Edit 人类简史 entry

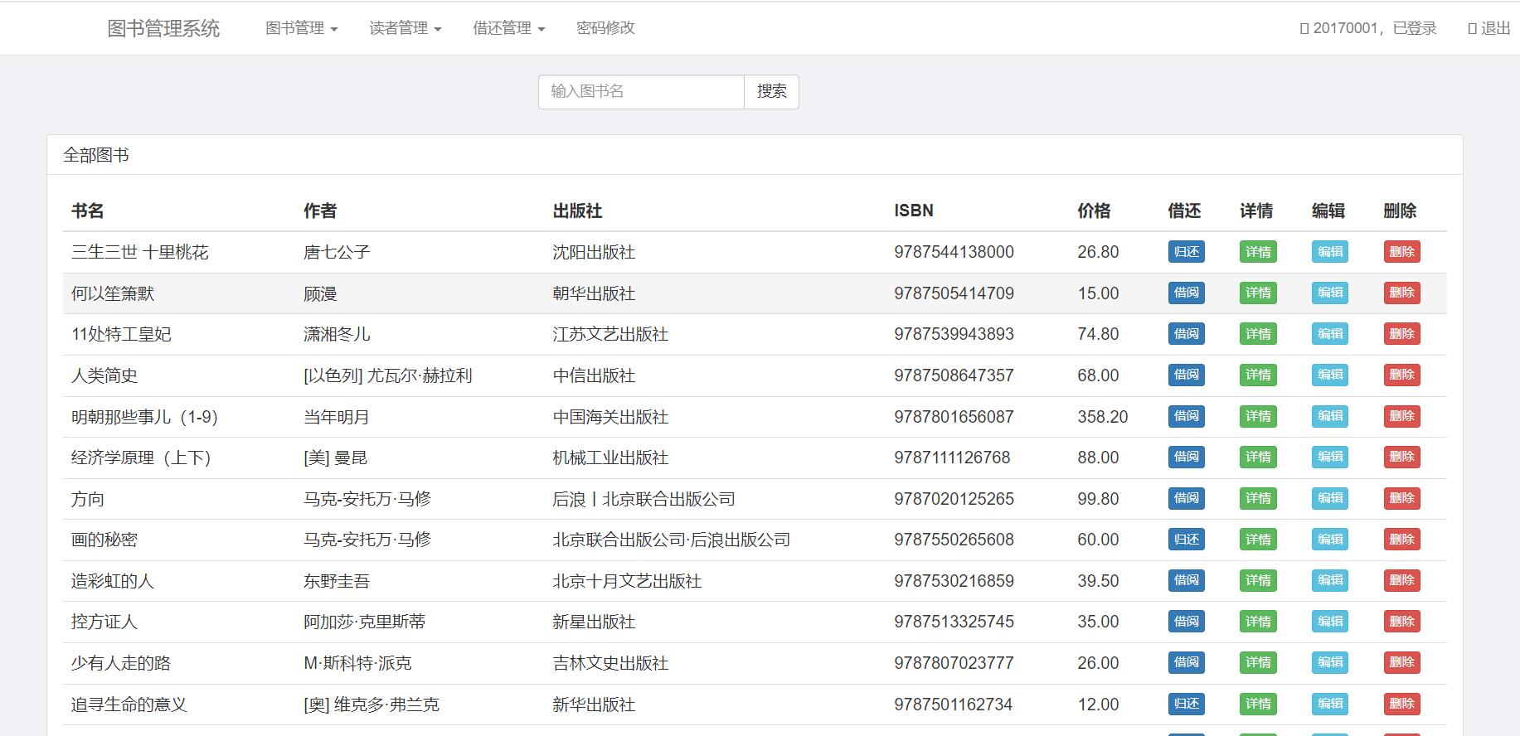point(1330,375)
